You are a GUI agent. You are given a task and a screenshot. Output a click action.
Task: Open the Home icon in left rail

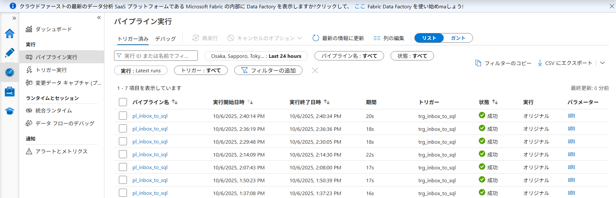click(x=10, y=34)
